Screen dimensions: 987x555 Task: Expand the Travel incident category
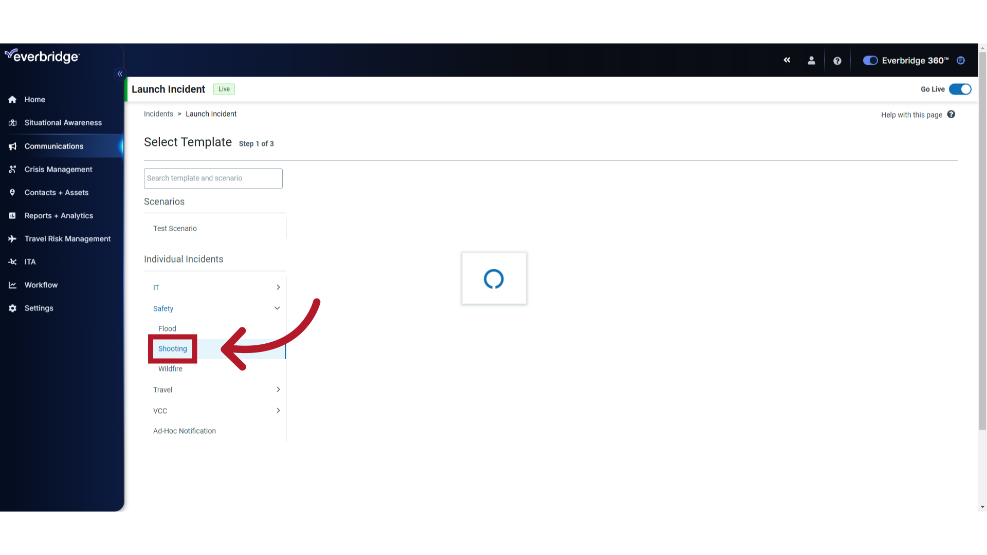point(277,390)
